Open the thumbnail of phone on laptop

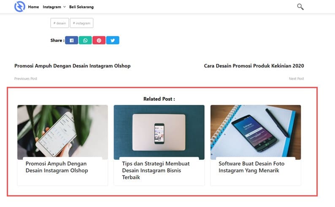click(159, 132)
